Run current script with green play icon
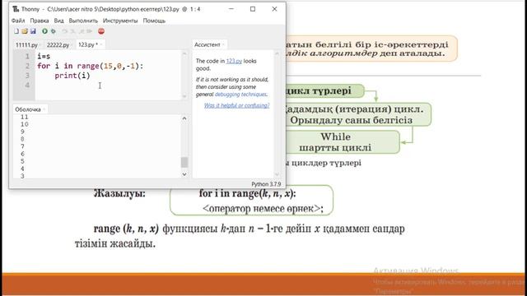527x296 pixels. point(44,31)
